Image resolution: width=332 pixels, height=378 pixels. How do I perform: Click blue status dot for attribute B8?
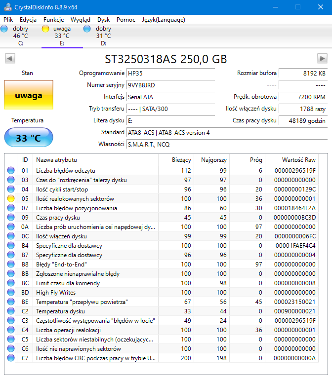click(11, 264)
